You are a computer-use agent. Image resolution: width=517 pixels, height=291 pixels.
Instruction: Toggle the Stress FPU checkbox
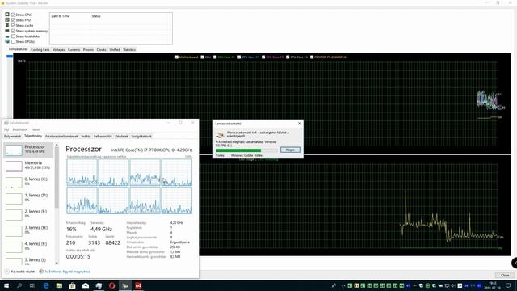[14, 20]
